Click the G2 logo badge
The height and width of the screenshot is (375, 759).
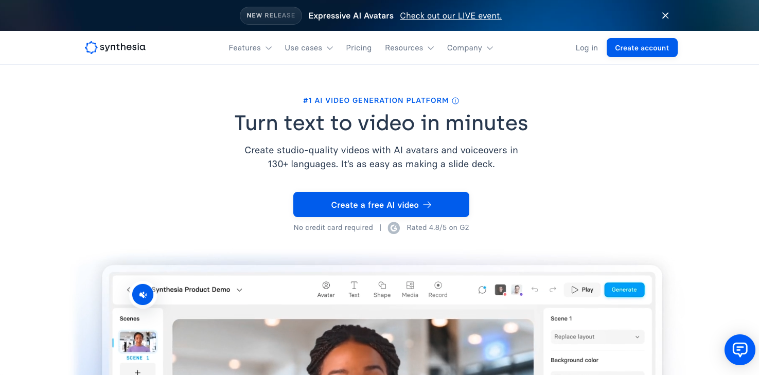[394, 228]
